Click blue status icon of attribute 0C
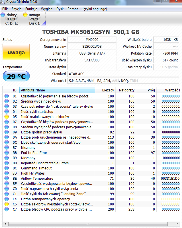 (7, 142)
